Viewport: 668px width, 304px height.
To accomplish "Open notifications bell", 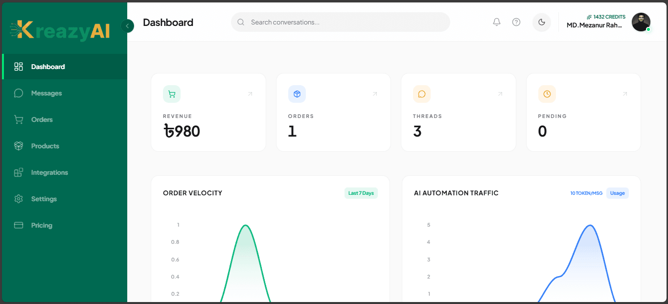I will pos(497,22).
